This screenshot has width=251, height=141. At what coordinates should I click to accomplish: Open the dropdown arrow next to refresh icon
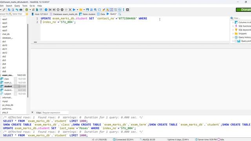click(x=30, y=10)
